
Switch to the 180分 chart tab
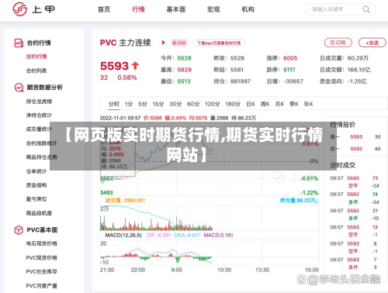coord(233,104)
